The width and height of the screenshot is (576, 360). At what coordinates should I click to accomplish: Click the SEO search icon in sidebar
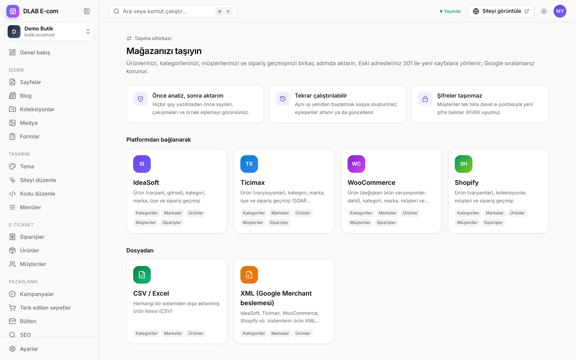[13, 335]
